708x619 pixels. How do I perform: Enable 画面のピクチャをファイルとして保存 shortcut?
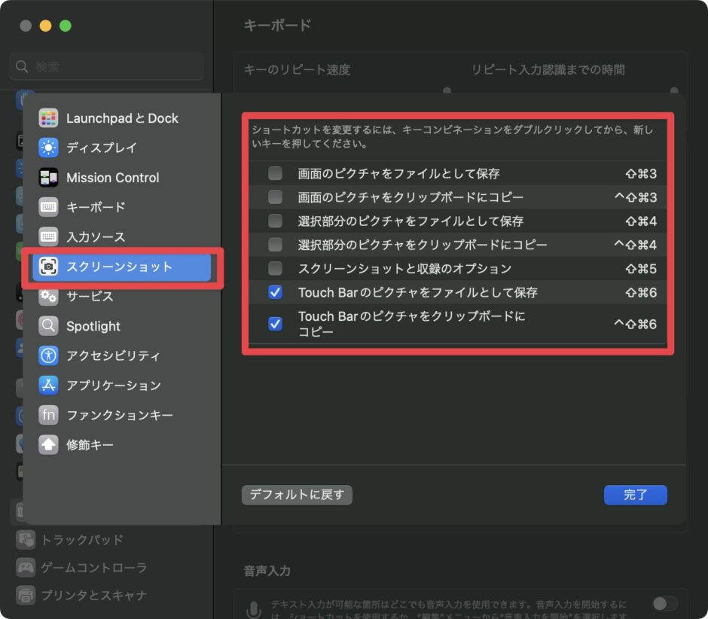(274, 173)
